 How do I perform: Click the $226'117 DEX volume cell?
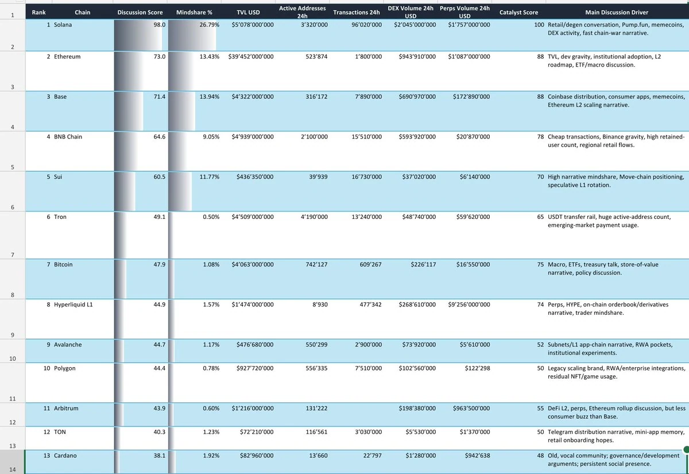411,279
